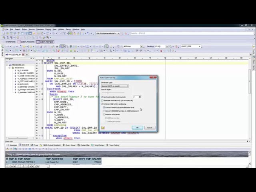Collapse the Declarations node in Navigator tree

[x=10, y=68]
